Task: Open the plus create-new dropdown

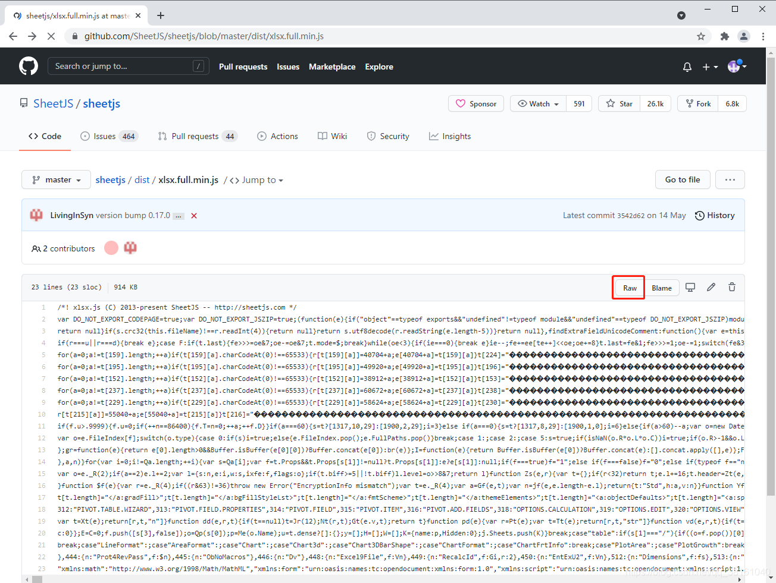Action: pos(710,67)
